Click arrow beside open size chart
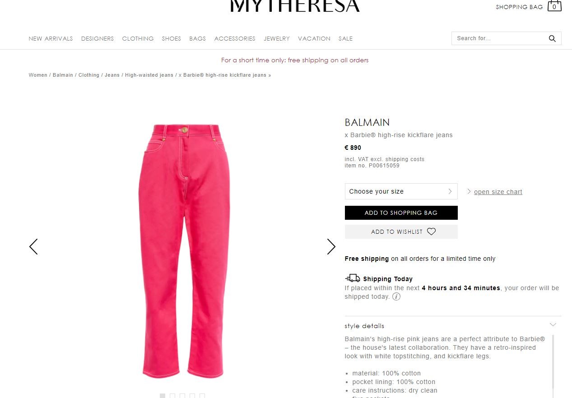 tap(469, 191)
